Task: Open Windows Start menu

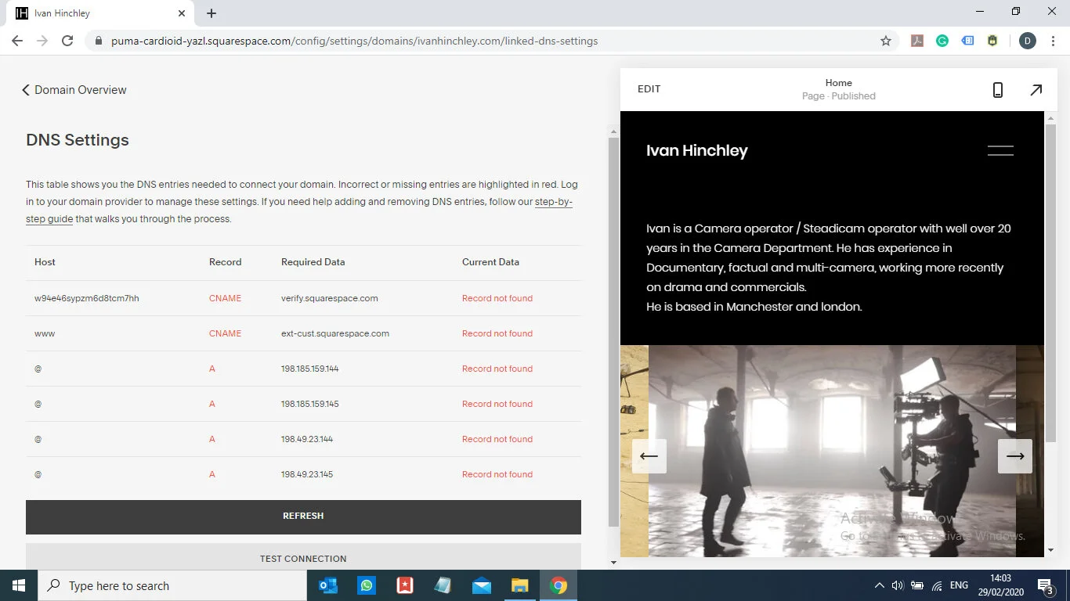Action: click(x=19, y=585)
